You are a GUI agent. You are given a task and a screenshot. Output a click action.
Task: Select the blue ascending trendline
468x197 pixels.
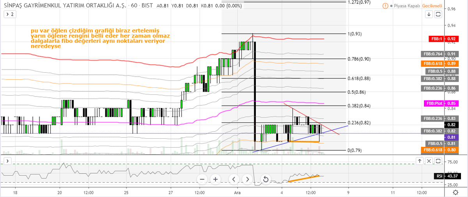coord(300,139)
